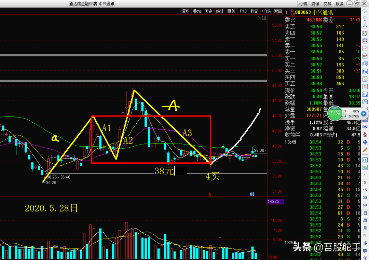Open the 服务 menu
This screenshot has width=369, height=260.
coord(340,4)
